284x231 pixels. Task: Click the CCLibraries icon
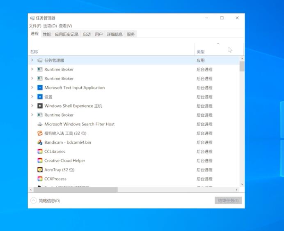[x=40, y=151]
